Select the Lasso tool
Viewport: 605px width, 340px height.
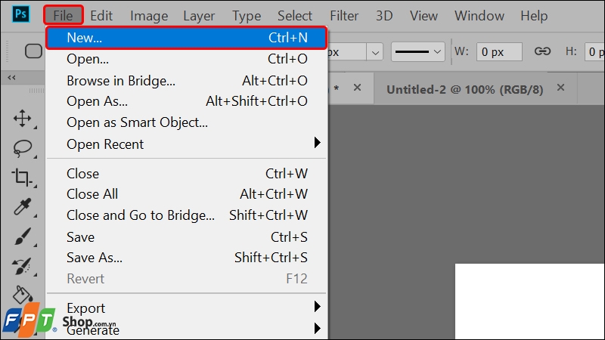click(23, 147)
